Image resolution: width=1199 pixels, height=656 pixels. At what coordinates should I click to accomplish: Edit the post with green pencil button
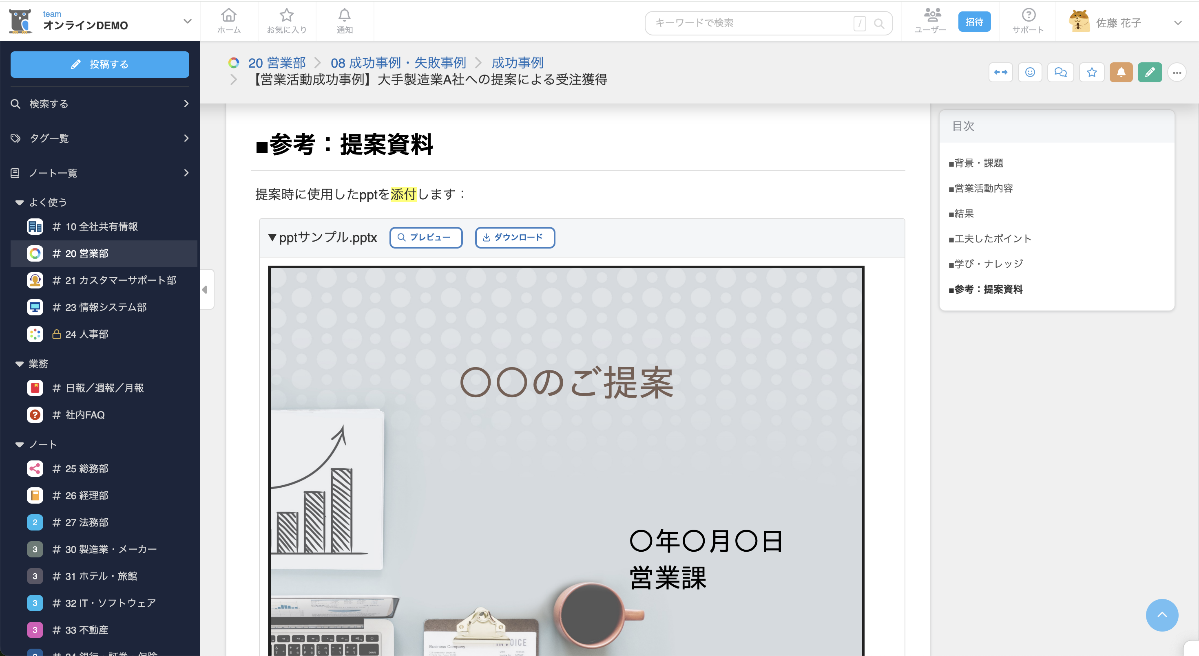pyautogui.click(x=1150, y=72)
